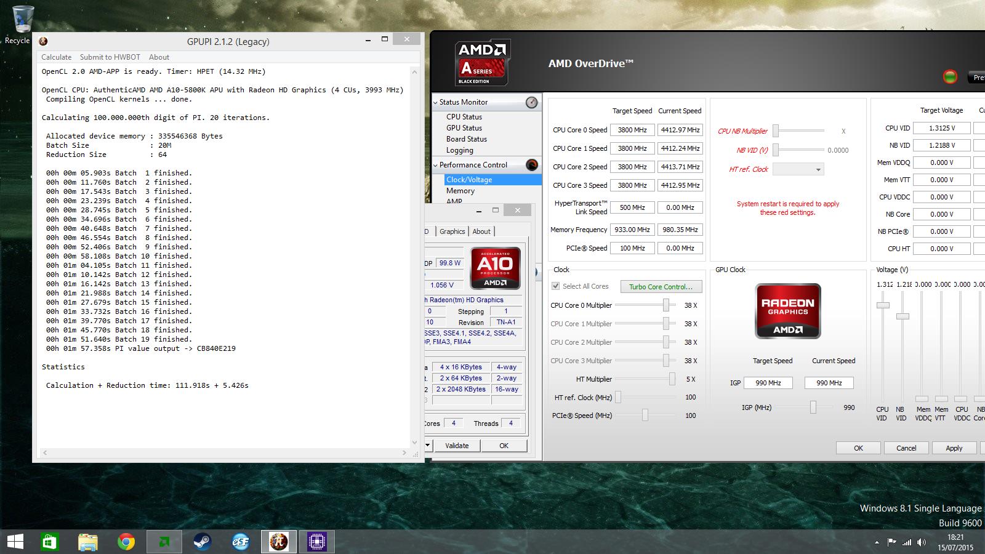Switch to AMD OverDrive taskbar icon

click(164, 542)
